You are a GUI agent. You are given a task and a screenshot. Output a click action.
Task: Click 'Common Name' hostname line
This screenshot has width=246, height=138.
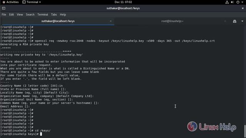(50, 103)
